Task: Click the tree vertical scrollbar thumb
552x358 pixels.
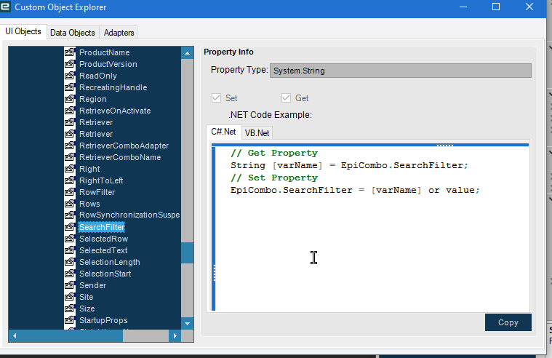Action: 188,252
